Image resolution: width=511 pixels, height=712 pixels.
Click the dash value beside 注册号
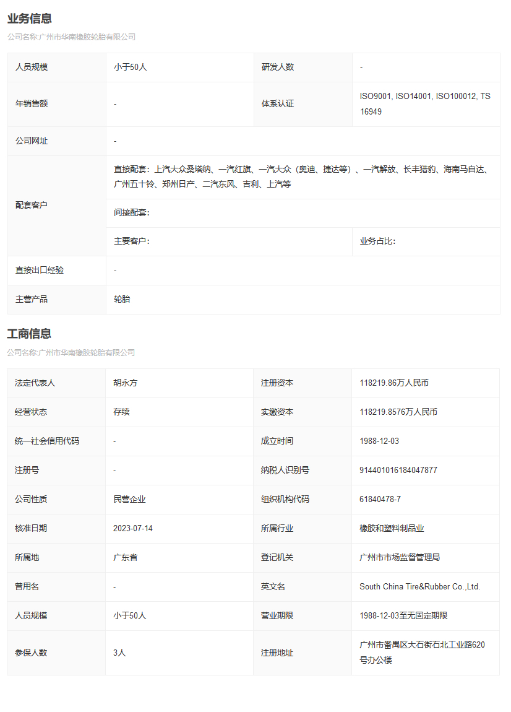[x=115, y=471]
